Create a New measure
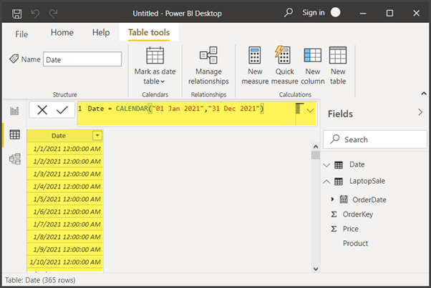Viewport: 431px width, 288px height. coord(255,66)
